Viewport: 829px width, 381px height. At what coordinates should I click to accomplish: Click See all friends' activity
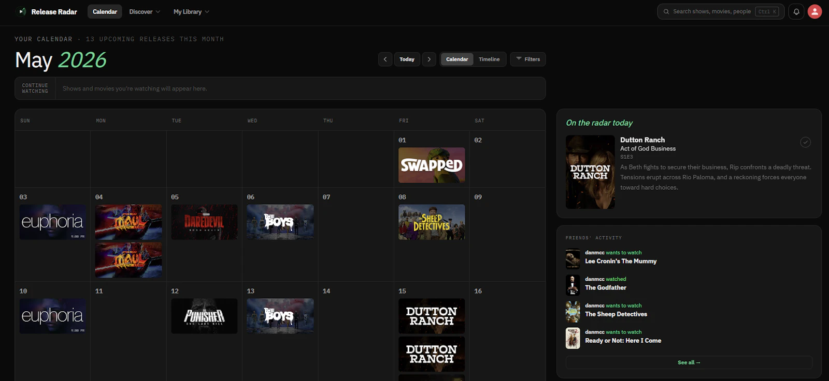click(689, 362)
